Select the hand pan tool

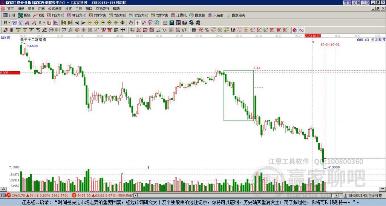(131, 23)
